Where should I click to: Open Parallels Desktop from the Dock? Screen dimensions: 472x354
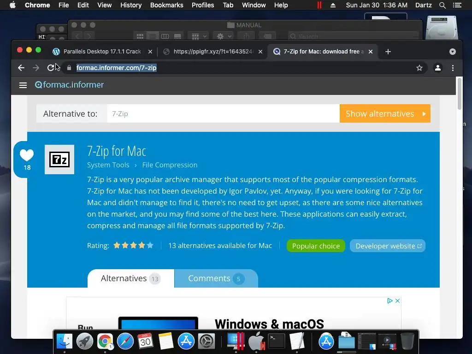(x=236, y=342)
